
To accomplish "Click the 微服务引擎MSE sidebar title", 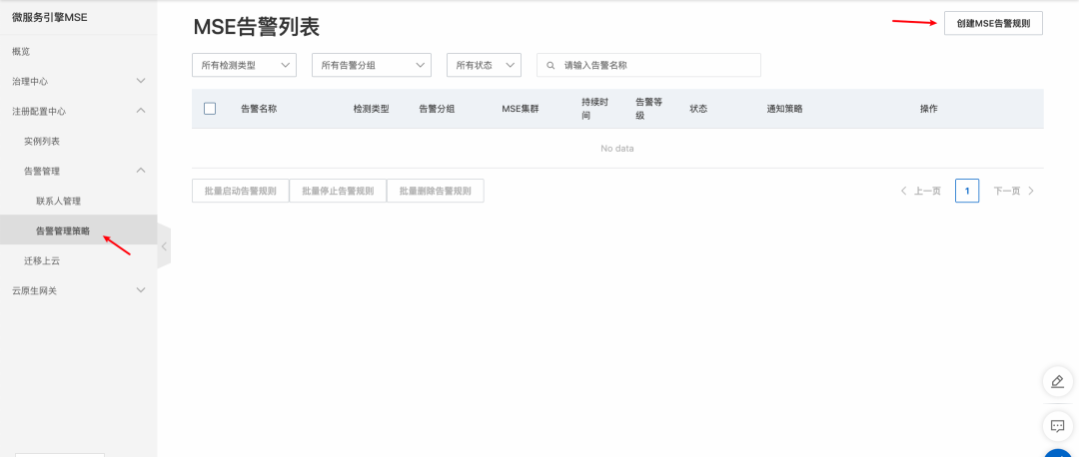I will 50,17.
